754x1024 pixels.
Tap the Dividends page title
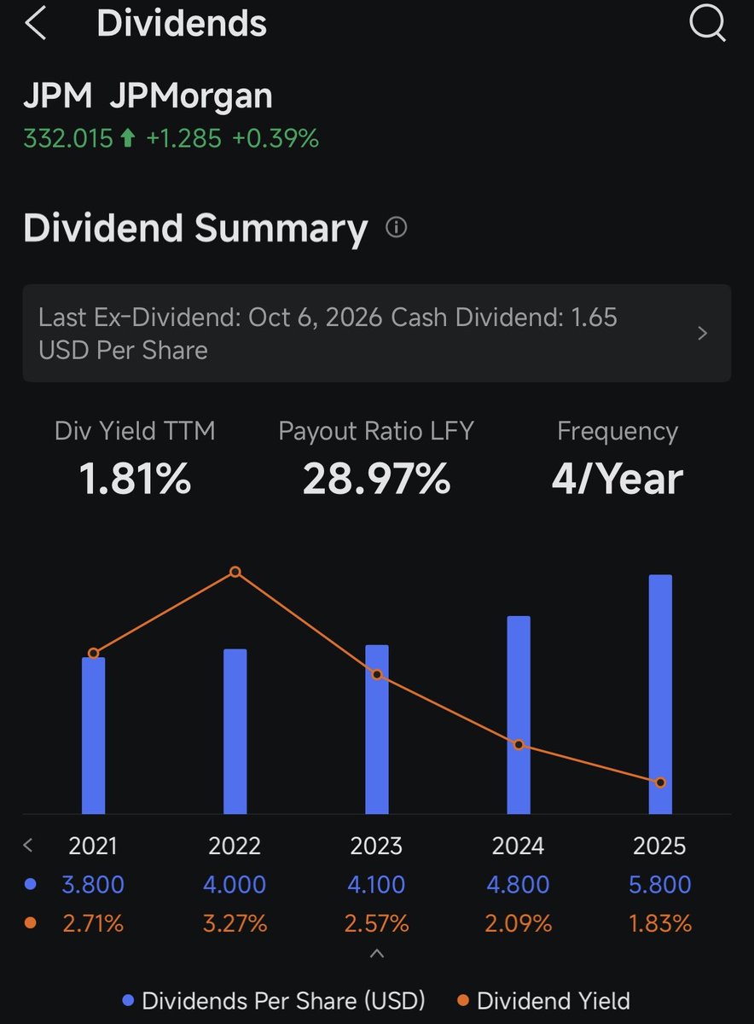tap(182, 23)
